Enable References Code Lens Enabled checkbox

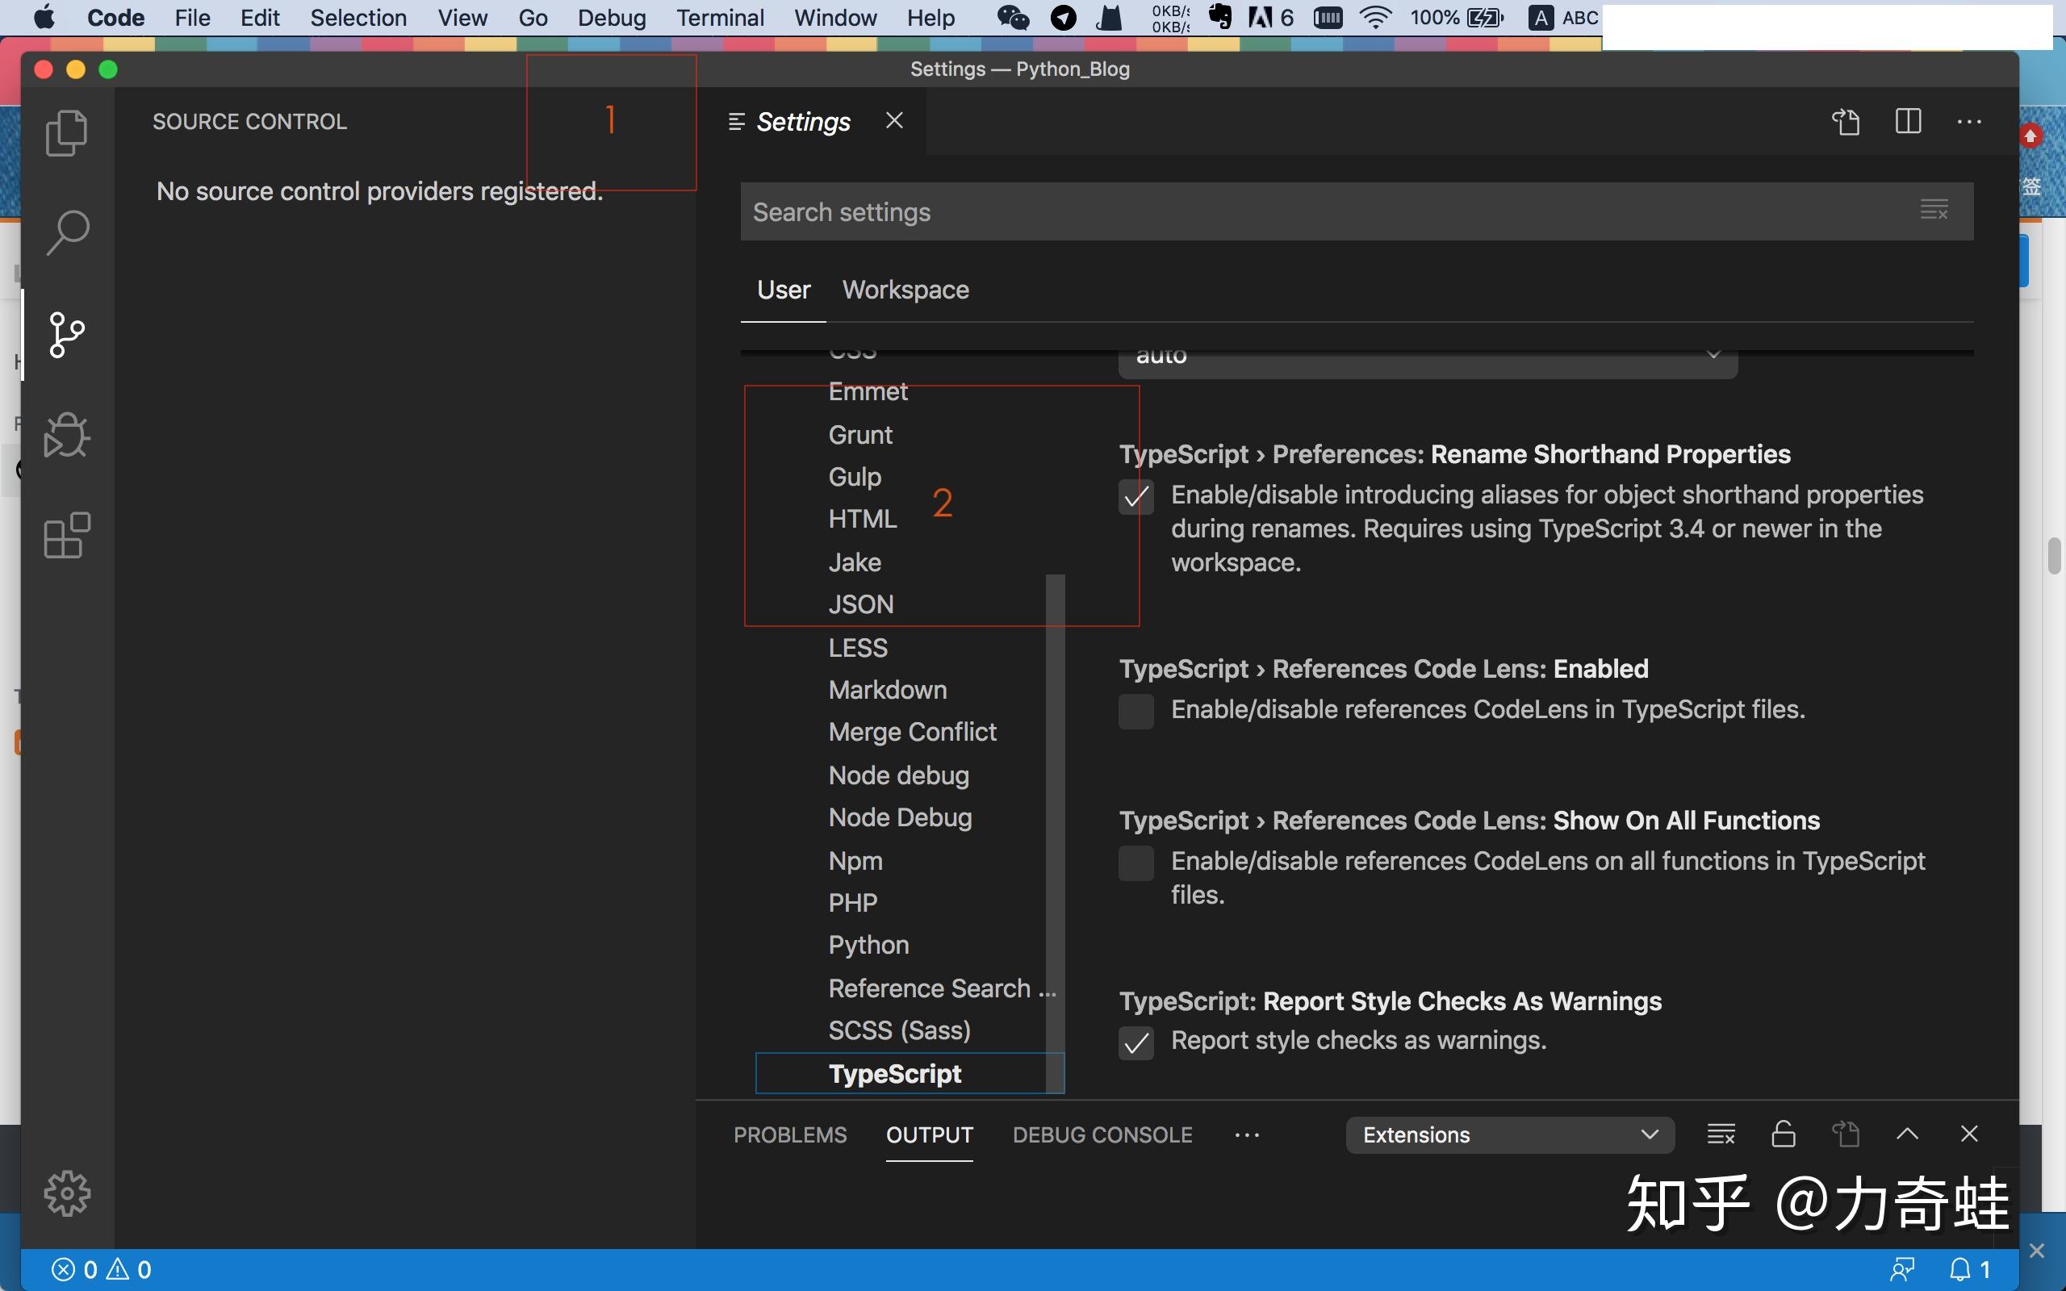pyautogui.click(x=1135, y=710)
